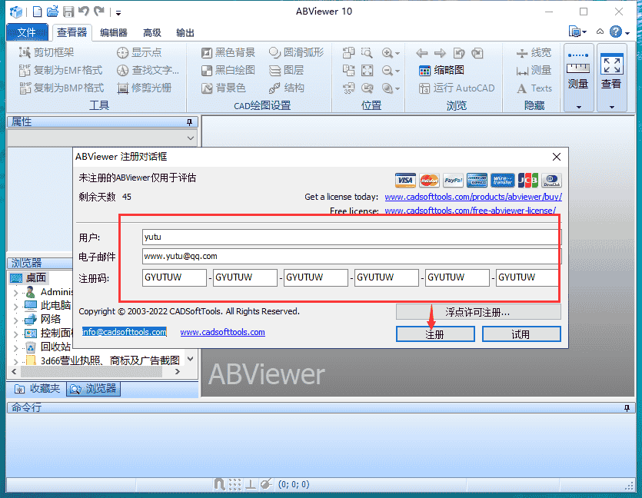Expand the 回收站 tree node

(15, 347)
